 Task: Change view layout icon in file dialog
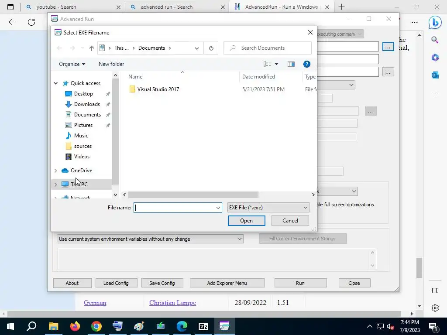pyautogui.click(x=267, y=64)
